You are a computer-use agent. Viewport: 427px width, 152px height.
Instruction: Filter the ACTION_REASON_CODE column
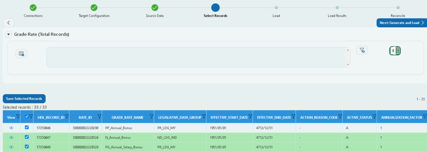340,117
